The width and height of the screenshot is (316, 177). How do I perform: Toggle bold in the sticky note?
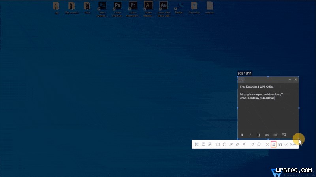242,135
